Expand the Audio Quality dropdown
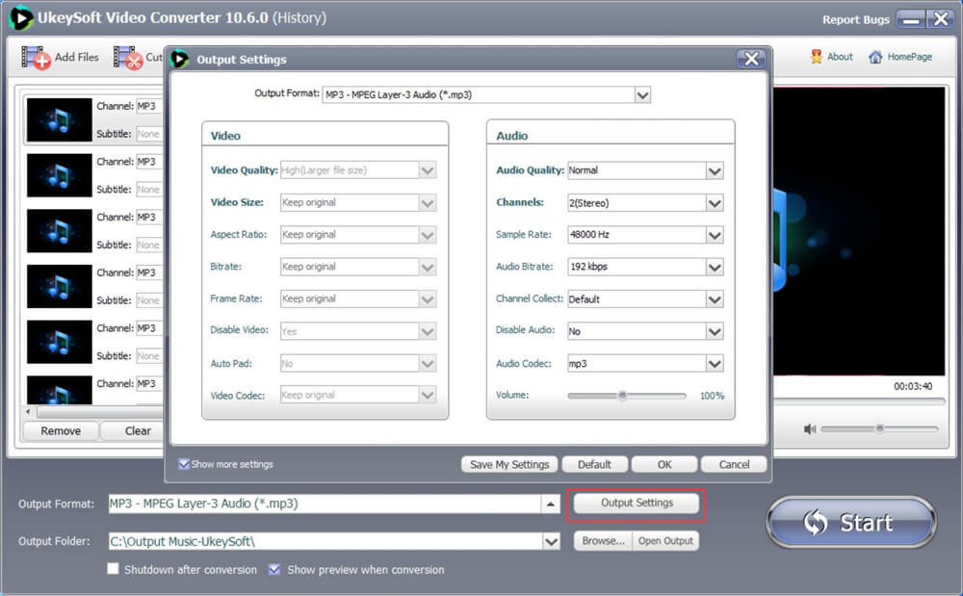Image resolution: width=963 pixels, height=596 pixels. (x=714, y=170)
